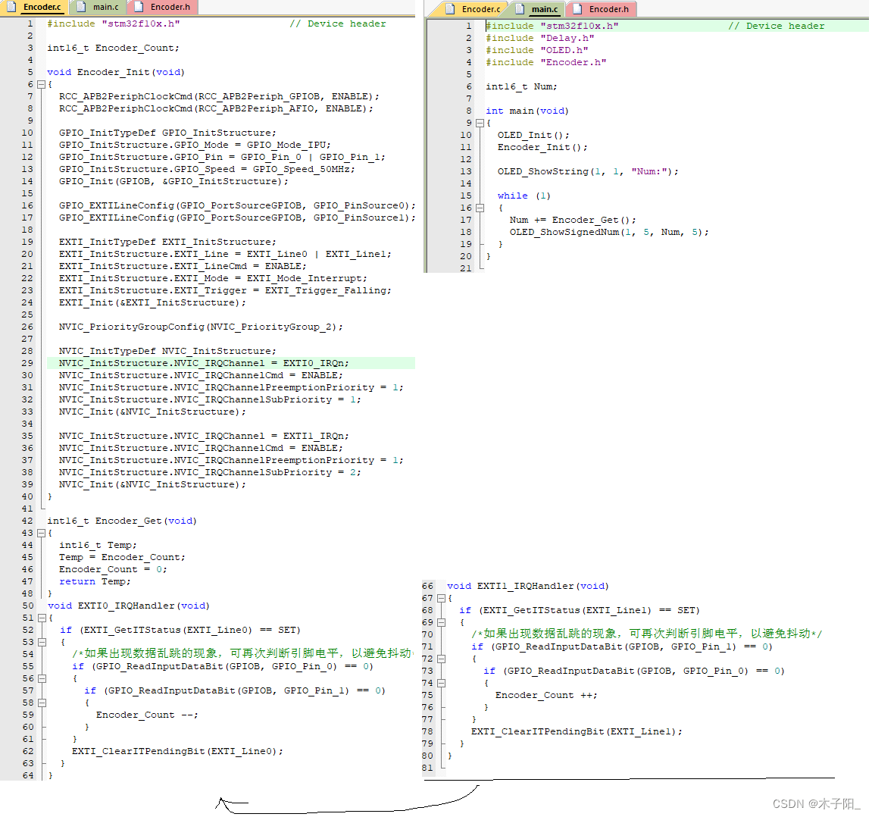Collapse the nested if block at line 72
The height and width of the screenshot is (817, 872).
(x=441, y=659)
